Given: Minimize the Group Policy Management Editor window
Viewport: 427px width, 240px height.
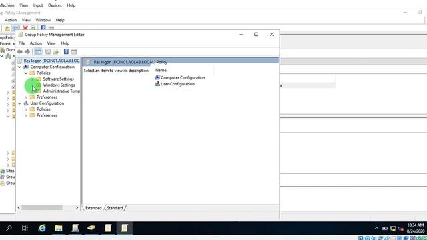Looking at the screenshot, I should click(241, 34).
